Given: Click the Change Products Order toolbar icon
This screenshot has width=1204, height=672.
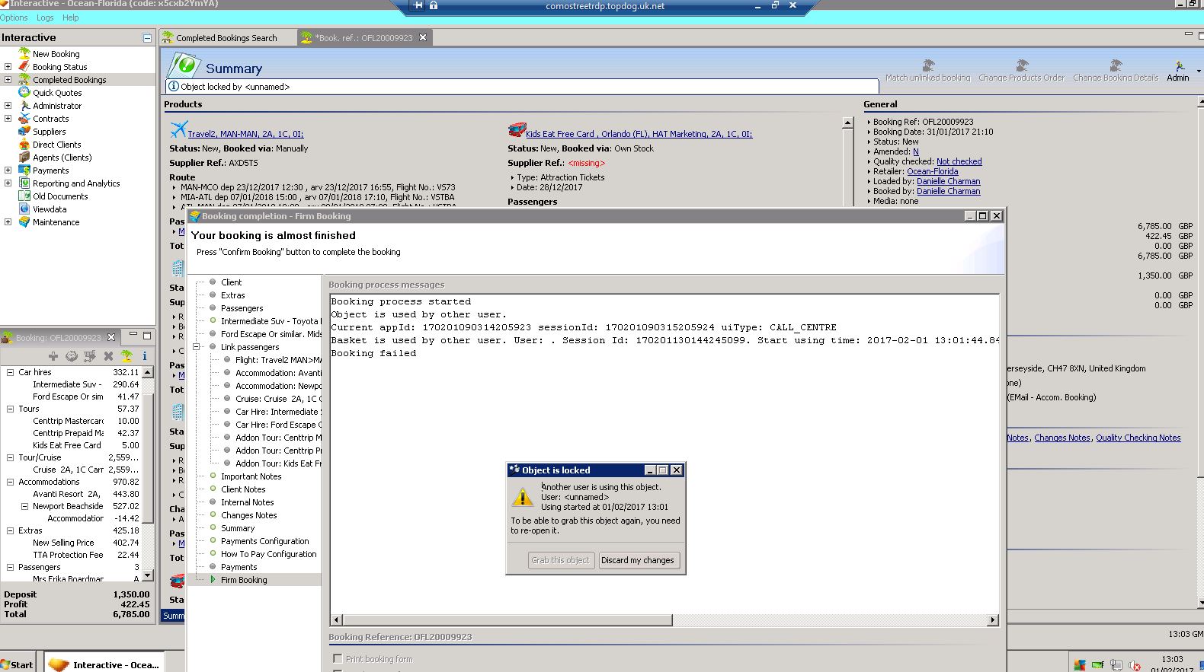Looking at the screenshot, I should [x=1021, y=65].
